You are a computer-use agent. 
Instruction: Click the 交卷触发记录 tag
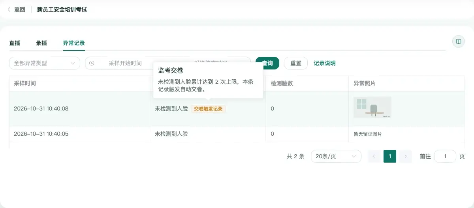pos(208,109)
